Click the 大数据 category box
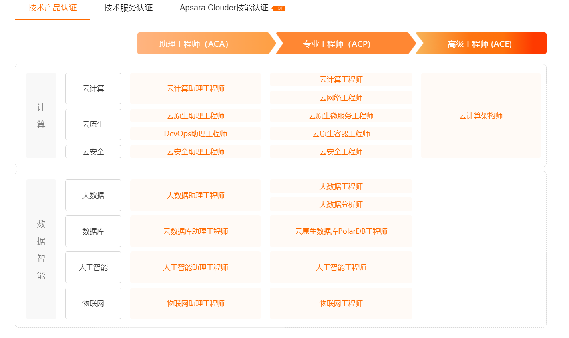This screenshot has height=338, width=569. pyautogui.click(x=93, y=195)
